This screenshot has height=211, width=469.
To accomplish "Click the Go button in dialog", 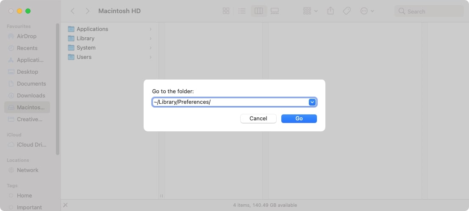I will click(299, 119).
